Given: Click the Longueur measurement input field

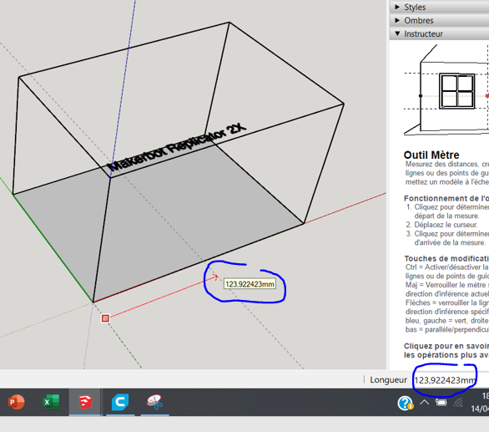Looking at the screenshot, I should point(451,380).
